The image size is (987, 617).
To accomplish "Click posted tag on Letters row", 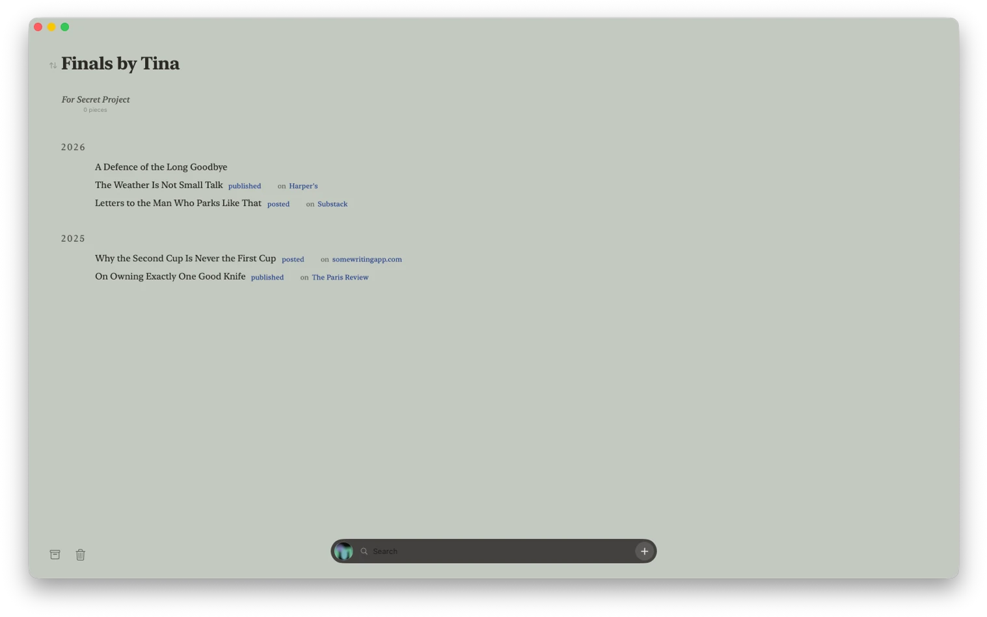I will pos(278,204).
